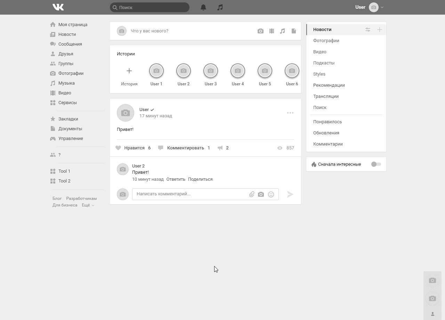Attach music to new post via note icon

(283, 31)
